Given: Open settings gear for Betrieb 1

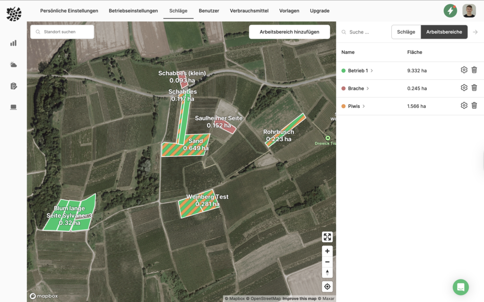Looking at the screenshot, I should coord(464,70).
